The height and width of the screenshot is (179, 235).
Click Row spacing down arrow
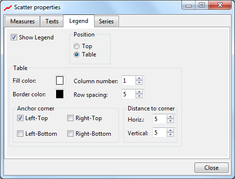[x=139, y=96]
